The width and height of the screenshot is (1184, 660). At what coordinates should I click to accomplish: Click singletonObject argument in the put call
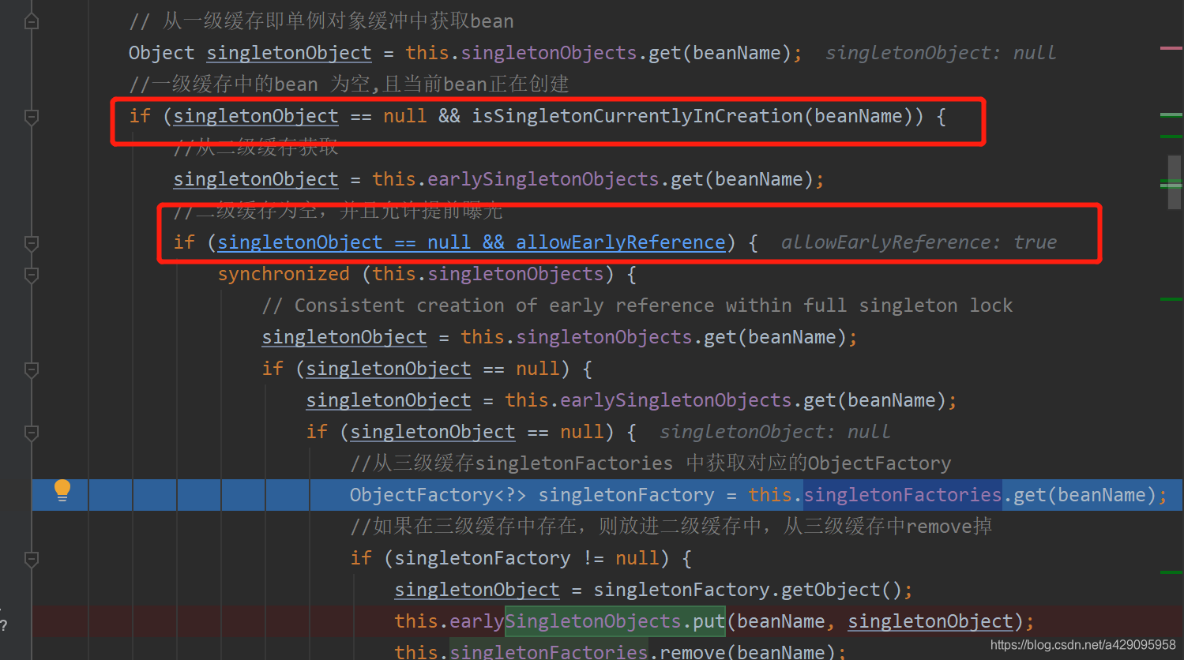click(x=930, y=621)
